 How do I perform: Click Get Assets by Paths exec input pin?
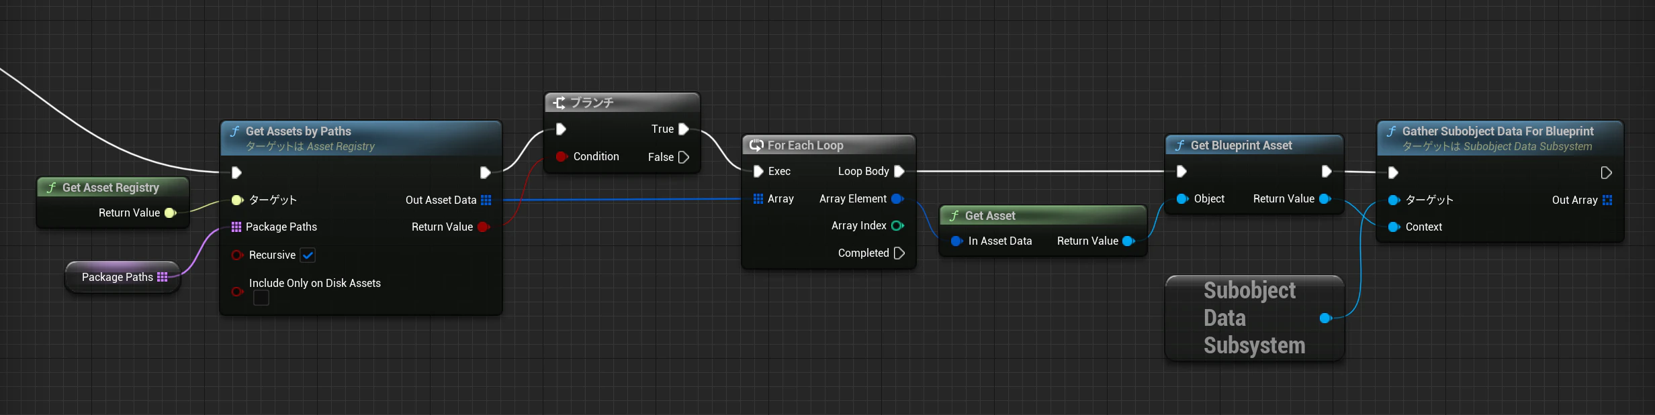[x=236, y=173]
